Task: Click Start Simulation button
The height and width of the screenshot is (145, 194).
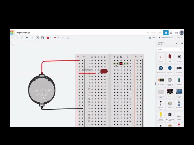Action: point(166,38)
